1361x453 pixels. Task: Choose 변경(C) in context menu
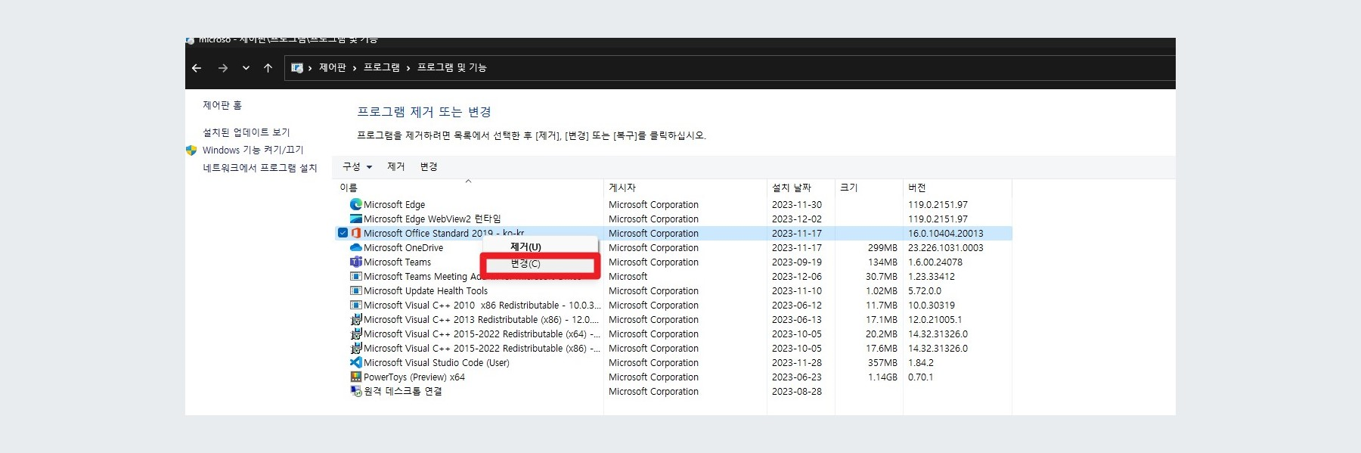pyautogui.click(x=525, y=264)
